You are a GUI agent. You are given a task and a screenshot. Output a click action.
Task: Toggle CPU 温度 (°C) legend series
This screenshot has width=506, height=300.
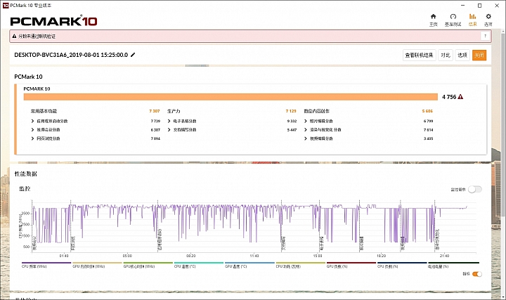tap(198, 265)
